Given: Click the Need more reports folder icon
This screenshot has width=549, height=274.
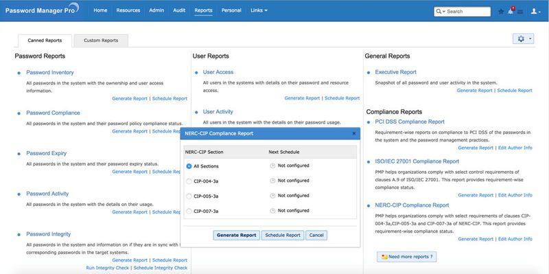Looking at the screenshot, I should pyautogui.click(x=384, y=257).
